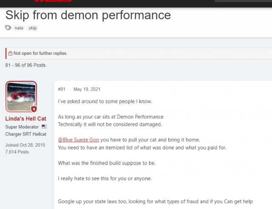This screenshot has width=272, height=209.
Task: Follow the @Blue Suede Goo mention
Action: (x=79, y=140)
